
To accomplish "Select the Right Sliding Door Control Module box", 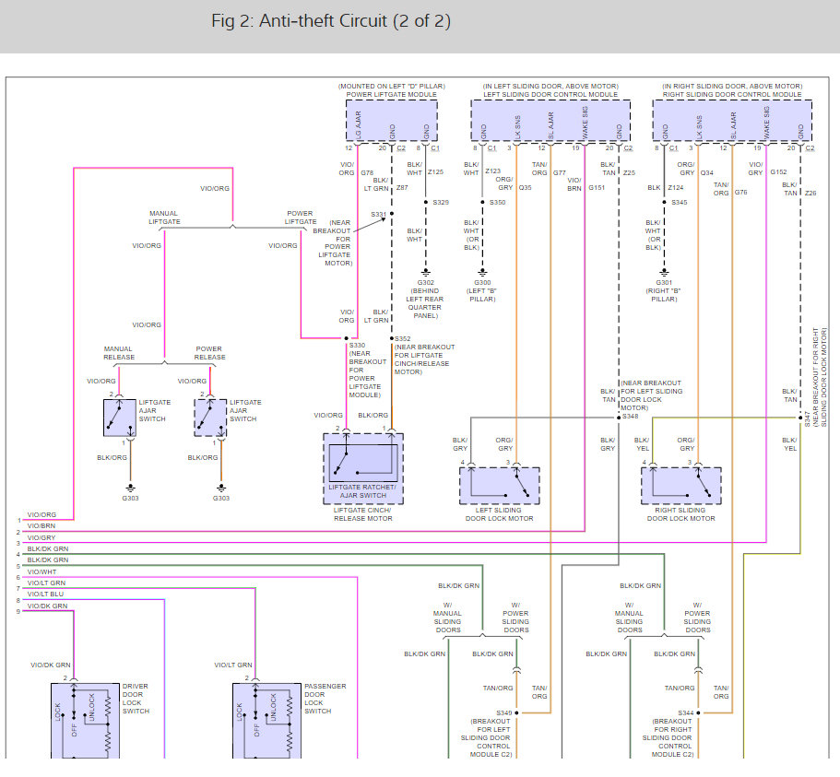I will coord(732,121).
